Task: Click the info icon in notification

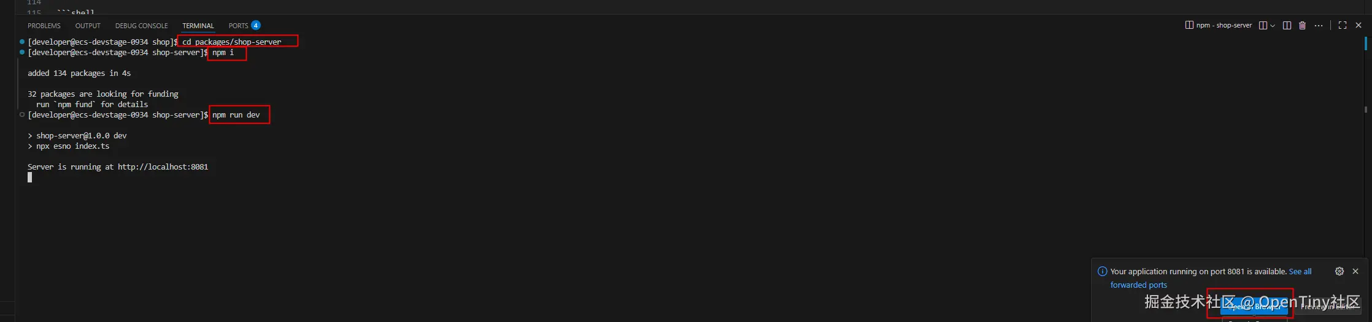Action: [x=1102, y=271]
